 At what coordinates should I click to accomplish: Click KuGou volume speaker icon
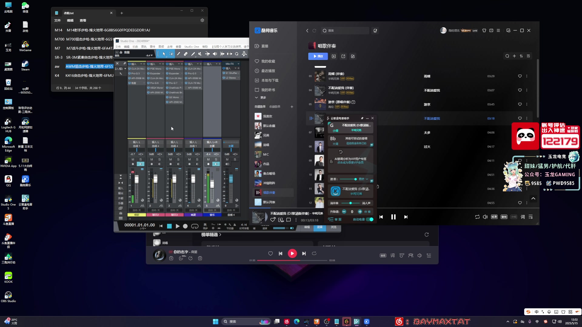pos(485,217)
